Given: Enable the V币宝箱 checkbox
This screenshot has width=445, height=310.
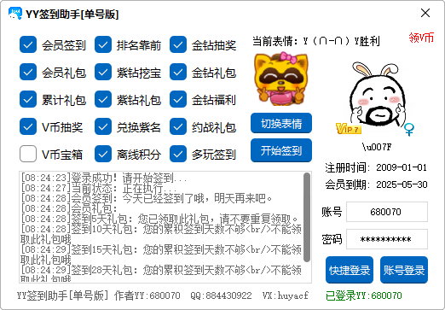Looking at the screenshot, I should tap(28, 154).
